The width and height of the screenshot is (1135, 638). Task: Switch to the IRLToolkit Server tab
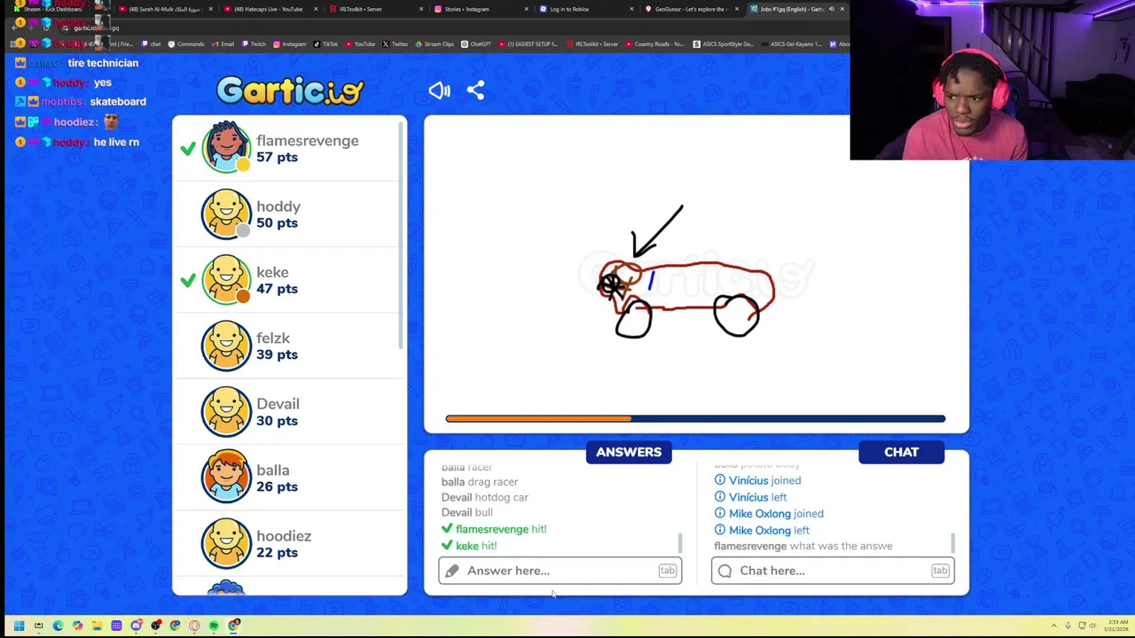375,9
